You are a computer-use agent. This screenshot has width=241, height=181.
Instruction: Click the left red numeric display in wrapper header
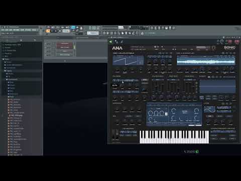click(229, 41)
